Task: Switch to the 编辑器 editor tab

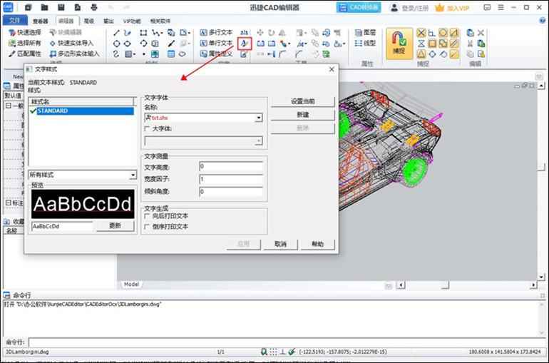Action: (x=66, y=21)
